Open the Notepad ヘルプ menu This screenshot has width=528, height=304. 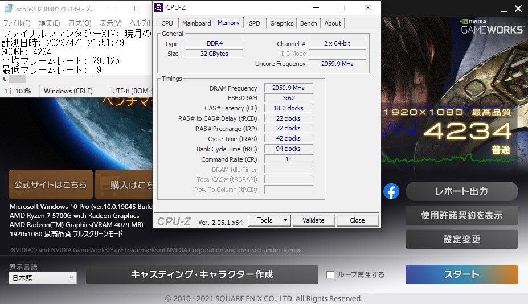tap(141, 23)
